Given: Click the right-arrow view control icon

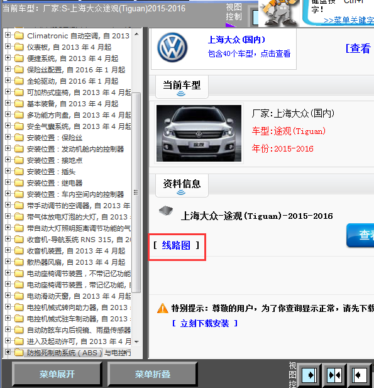Looking at the screenshot, I should click(309, 375).
